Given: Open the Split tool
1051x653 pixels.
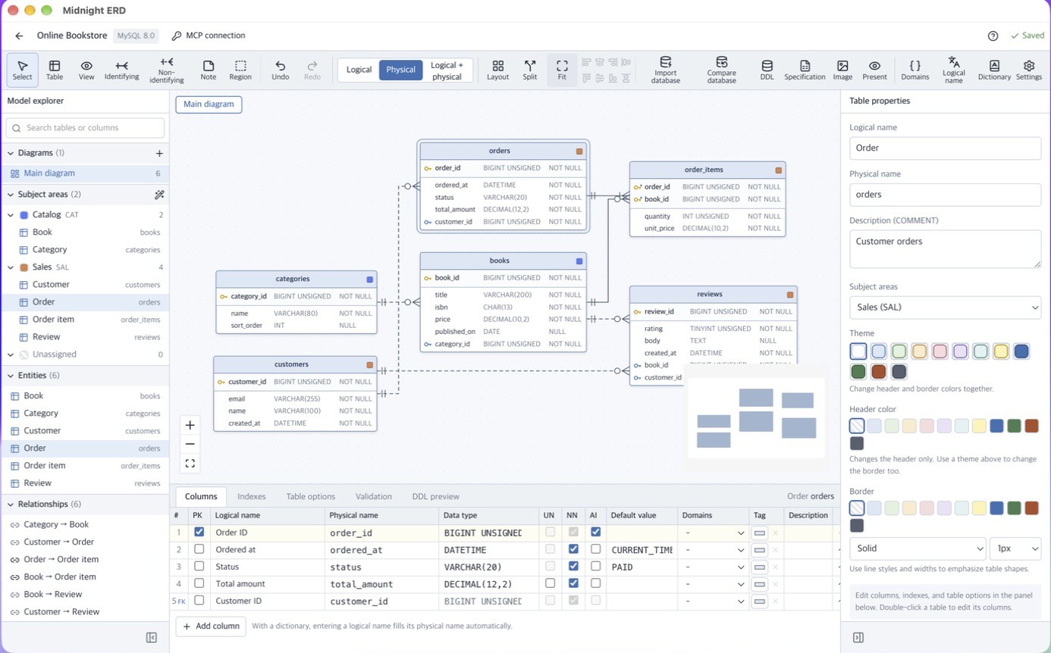Looking at the screenshot, I should pos(530,70).
